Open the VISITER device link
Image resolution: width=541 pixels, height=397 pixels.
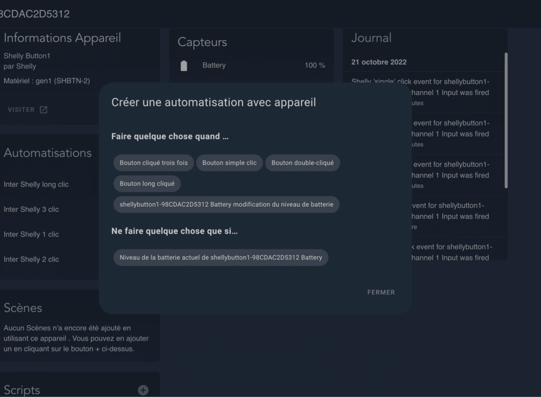[x=27, y=110]
